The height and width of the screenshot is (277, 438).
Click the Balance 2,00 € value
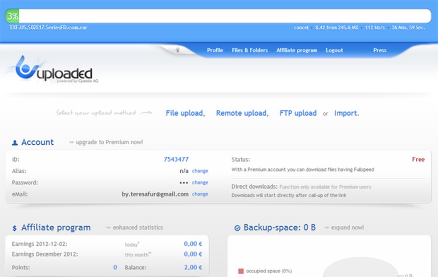click(193, 267)
